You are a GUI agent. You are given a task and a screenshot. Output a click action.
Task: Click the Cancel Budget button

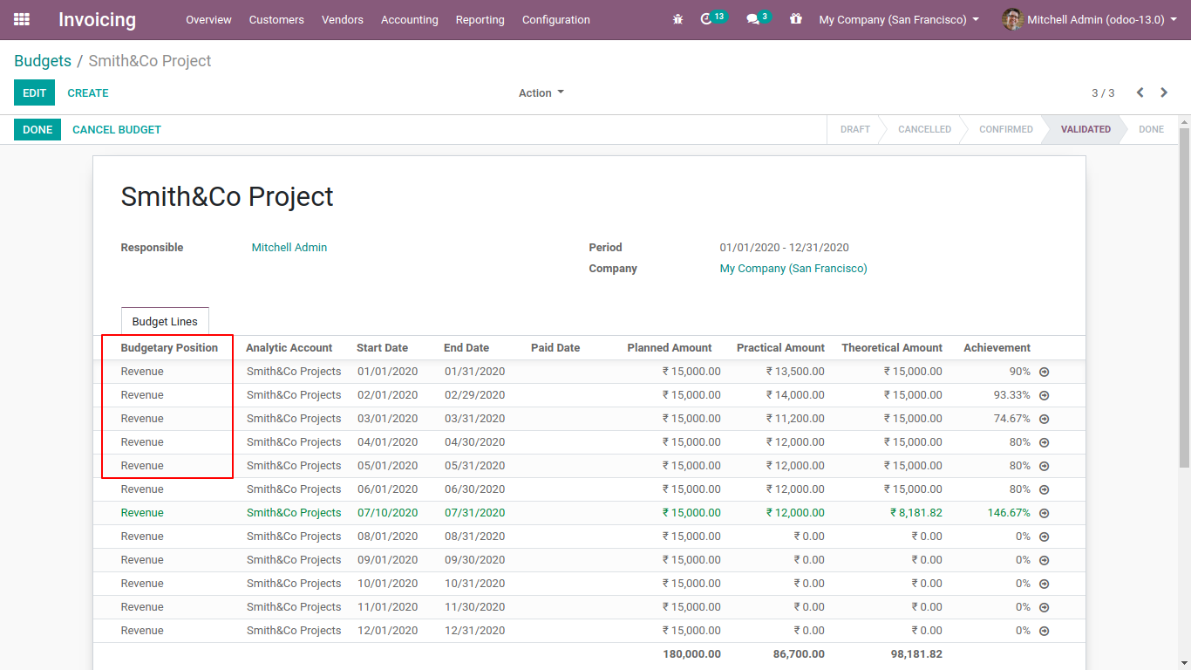(x=117, y=129)
